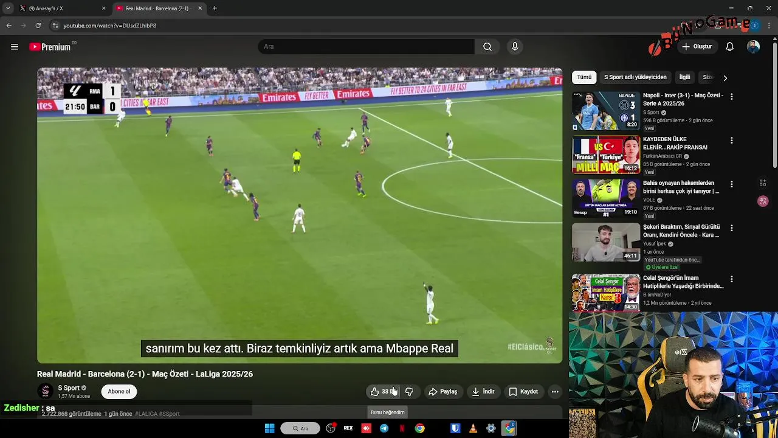Go to YouTube Premium home logo
This screenshot has width=778, height=438.
click(x=50, y=47)
